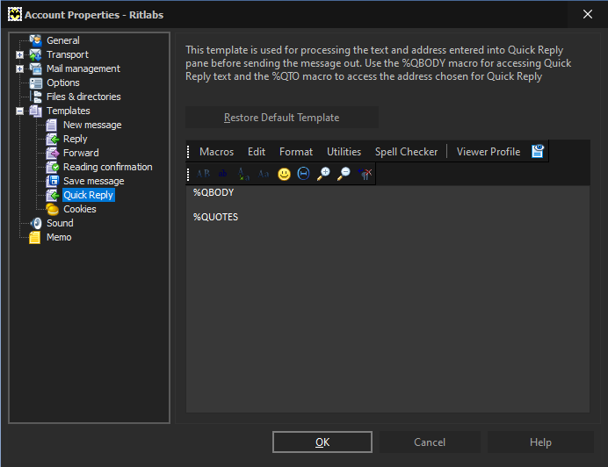Select the Memo tree item
The image size is (608, 467).
tap(59, 237)
